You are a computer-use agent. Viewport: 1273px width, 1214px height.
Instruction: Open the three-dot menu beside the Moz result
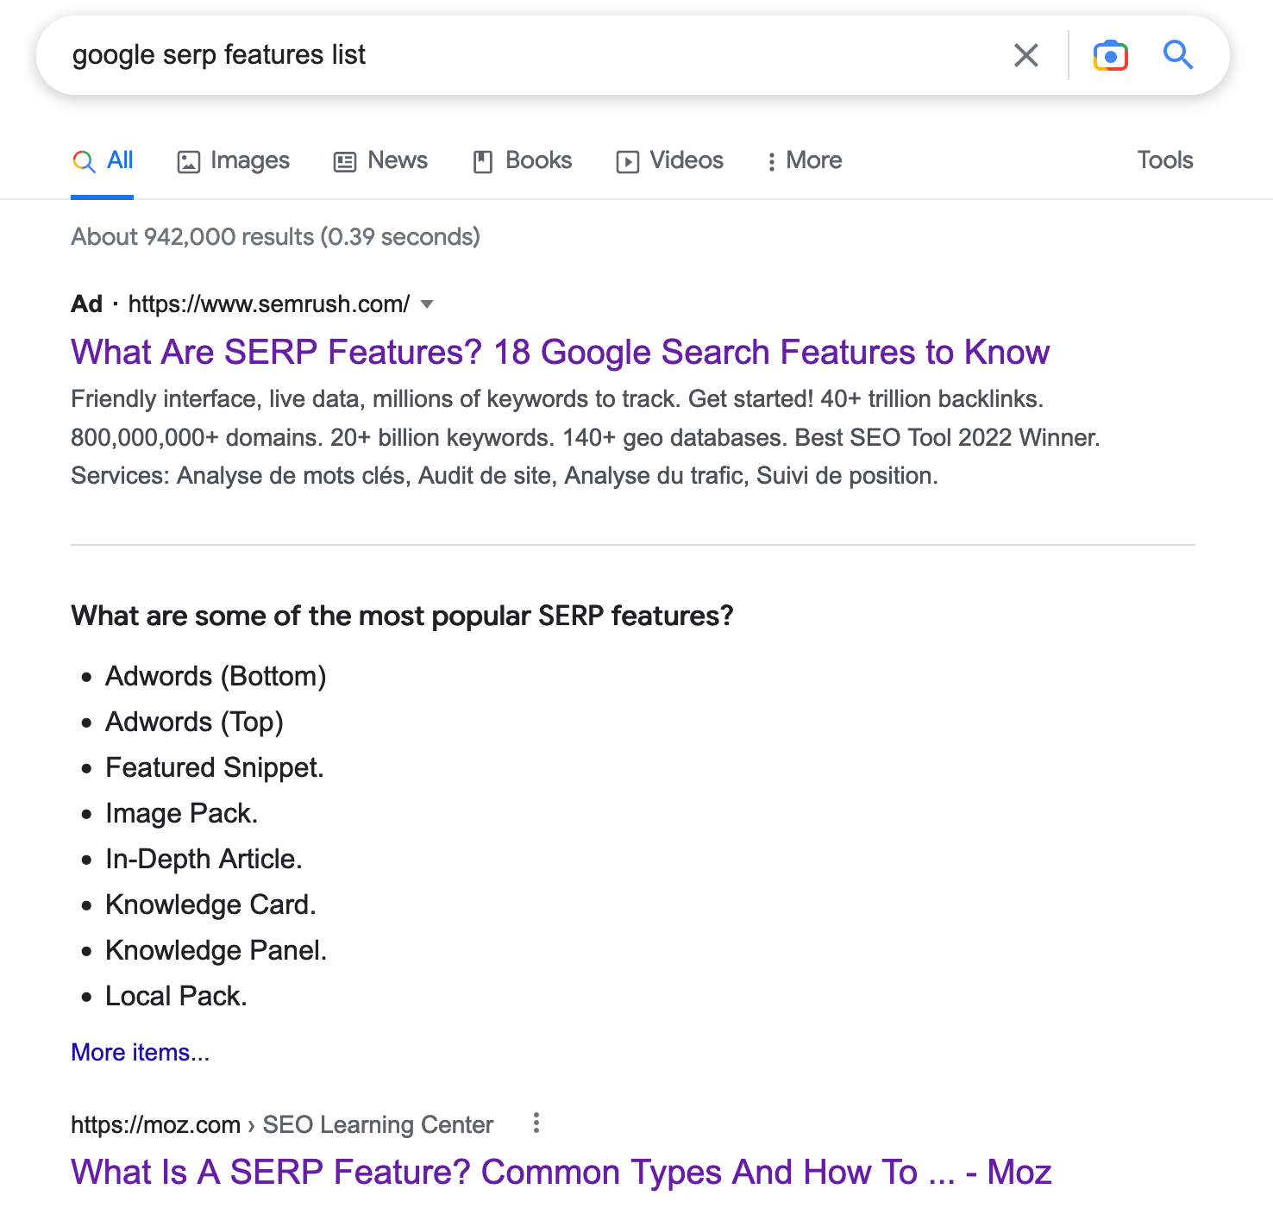tap(536, 1123)
